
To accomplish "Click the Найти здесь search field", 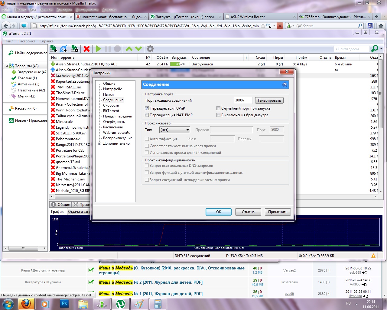I will (352, 49).
